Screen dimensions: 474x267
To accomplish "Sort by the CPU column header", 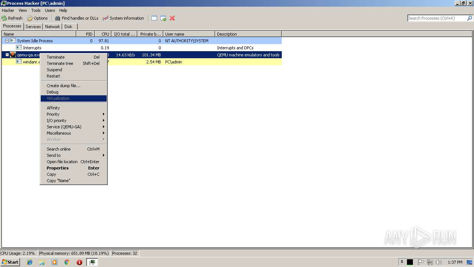I will tap(103, 34).
